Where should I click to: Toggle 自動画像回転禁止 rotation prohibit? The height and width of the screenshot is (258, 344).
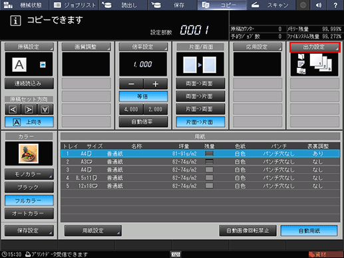248,231
